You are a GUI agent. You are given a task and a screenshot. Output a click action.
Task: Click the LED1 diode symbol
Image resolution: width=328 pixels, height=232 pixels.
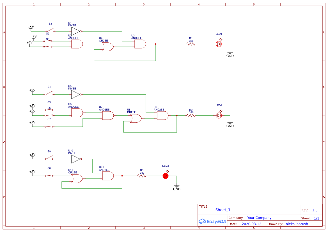click(x=219, y=44)
